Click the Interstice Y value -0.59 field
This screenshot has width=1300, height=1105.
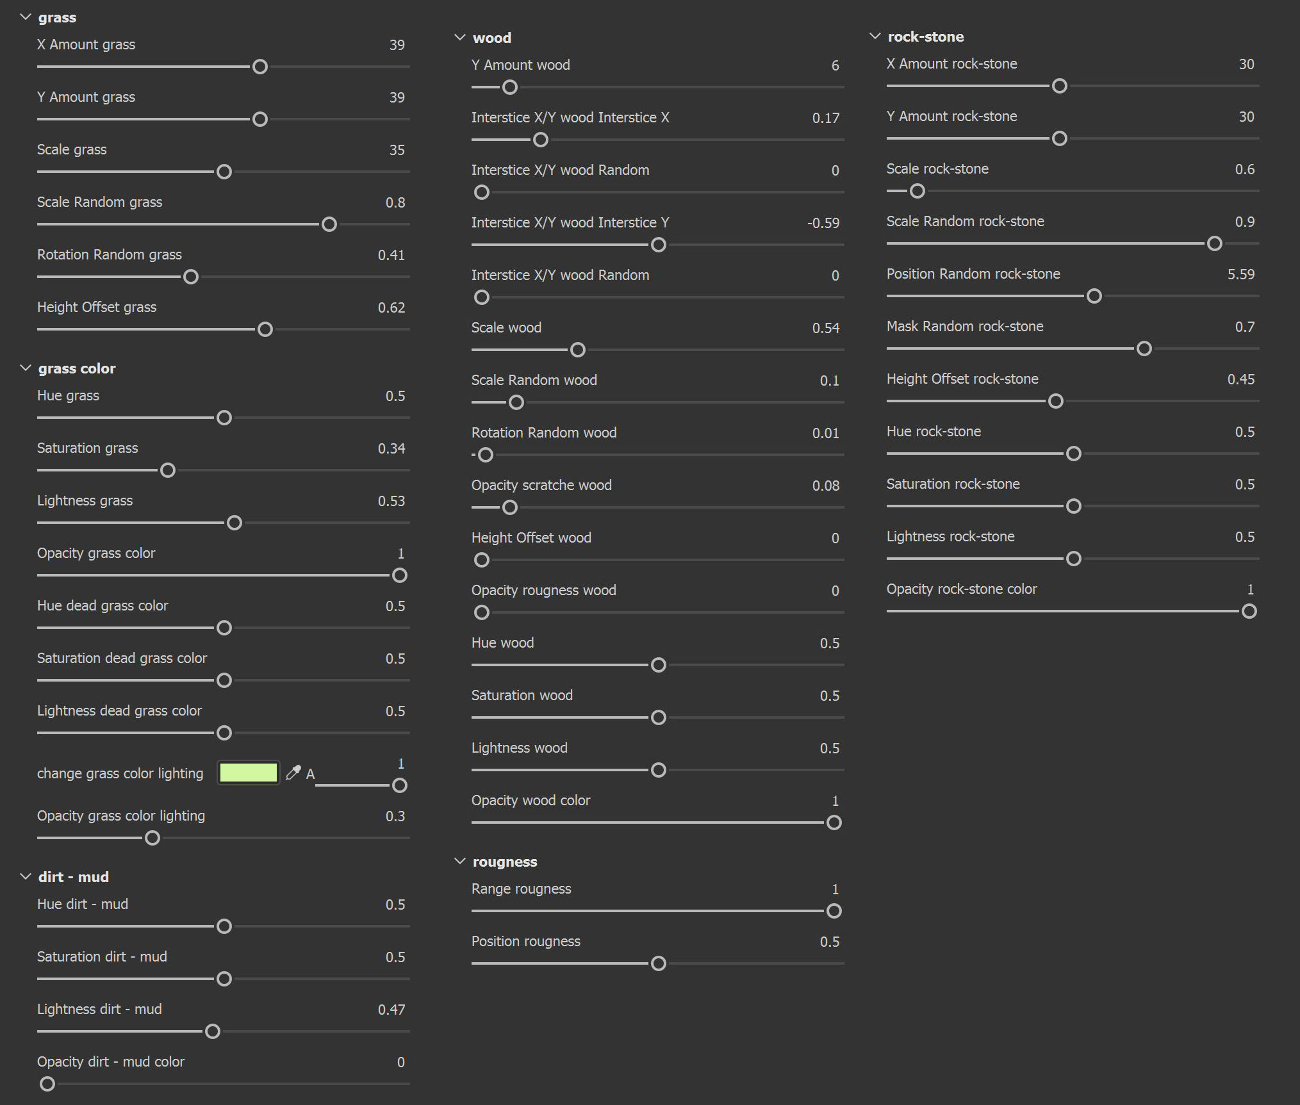[823, 223]
